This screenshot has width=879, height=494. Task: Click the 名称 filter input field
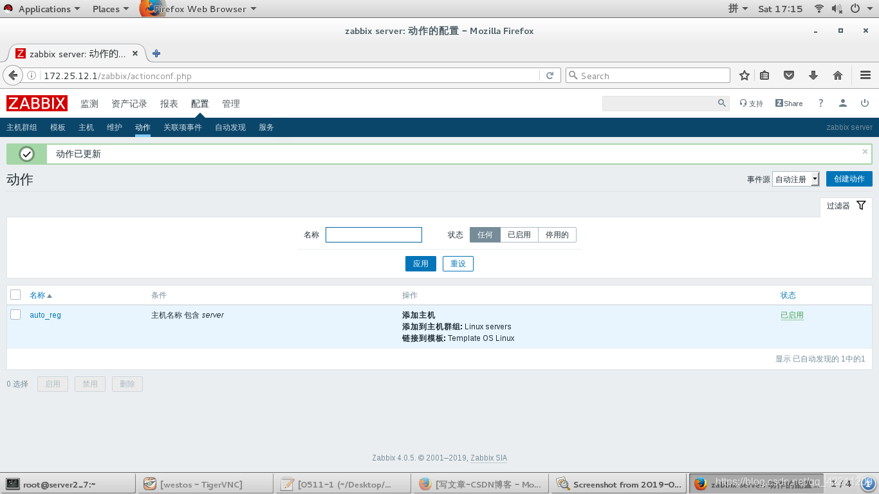point(374,235)
